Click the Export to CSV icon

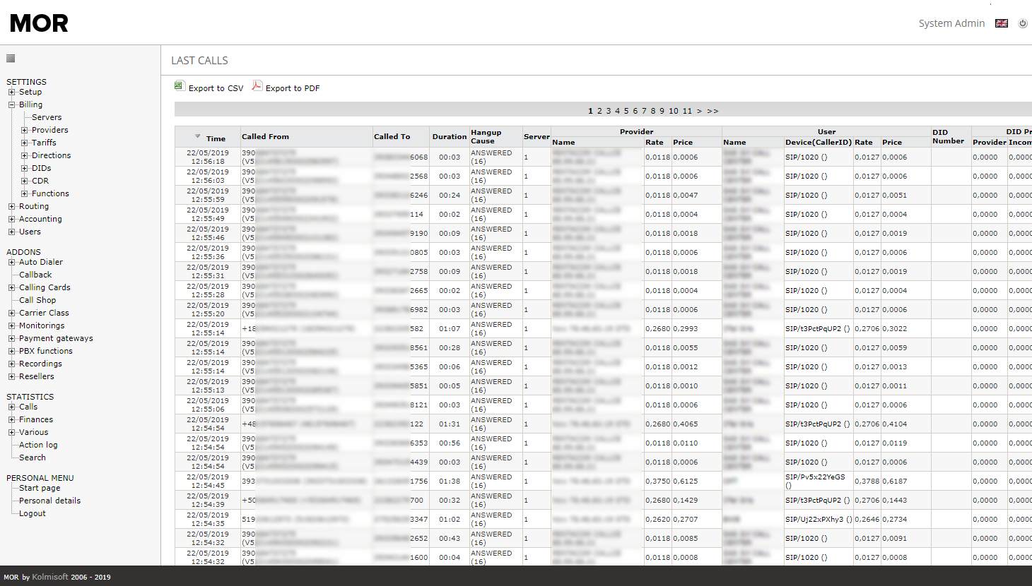(179, 86)
